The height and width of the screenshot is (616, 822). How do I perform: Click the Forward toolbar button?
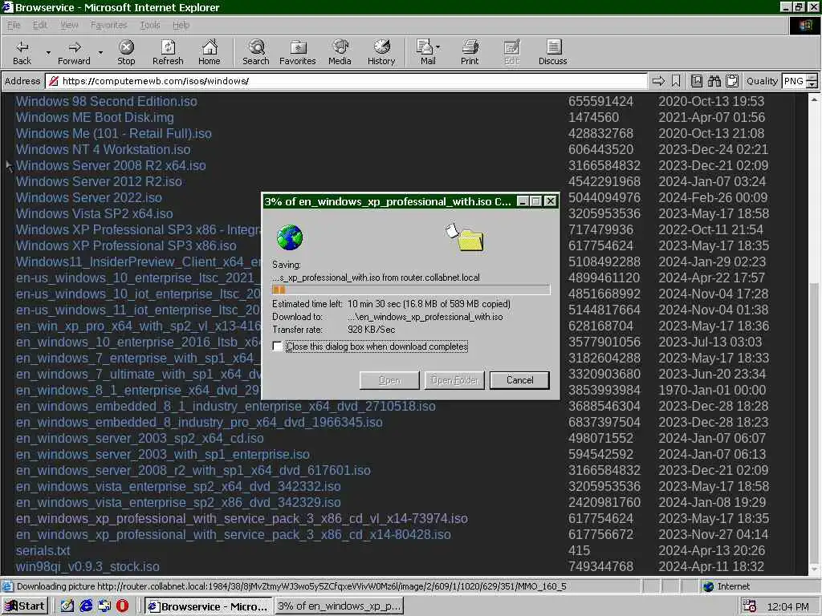[x=74, y=52]
